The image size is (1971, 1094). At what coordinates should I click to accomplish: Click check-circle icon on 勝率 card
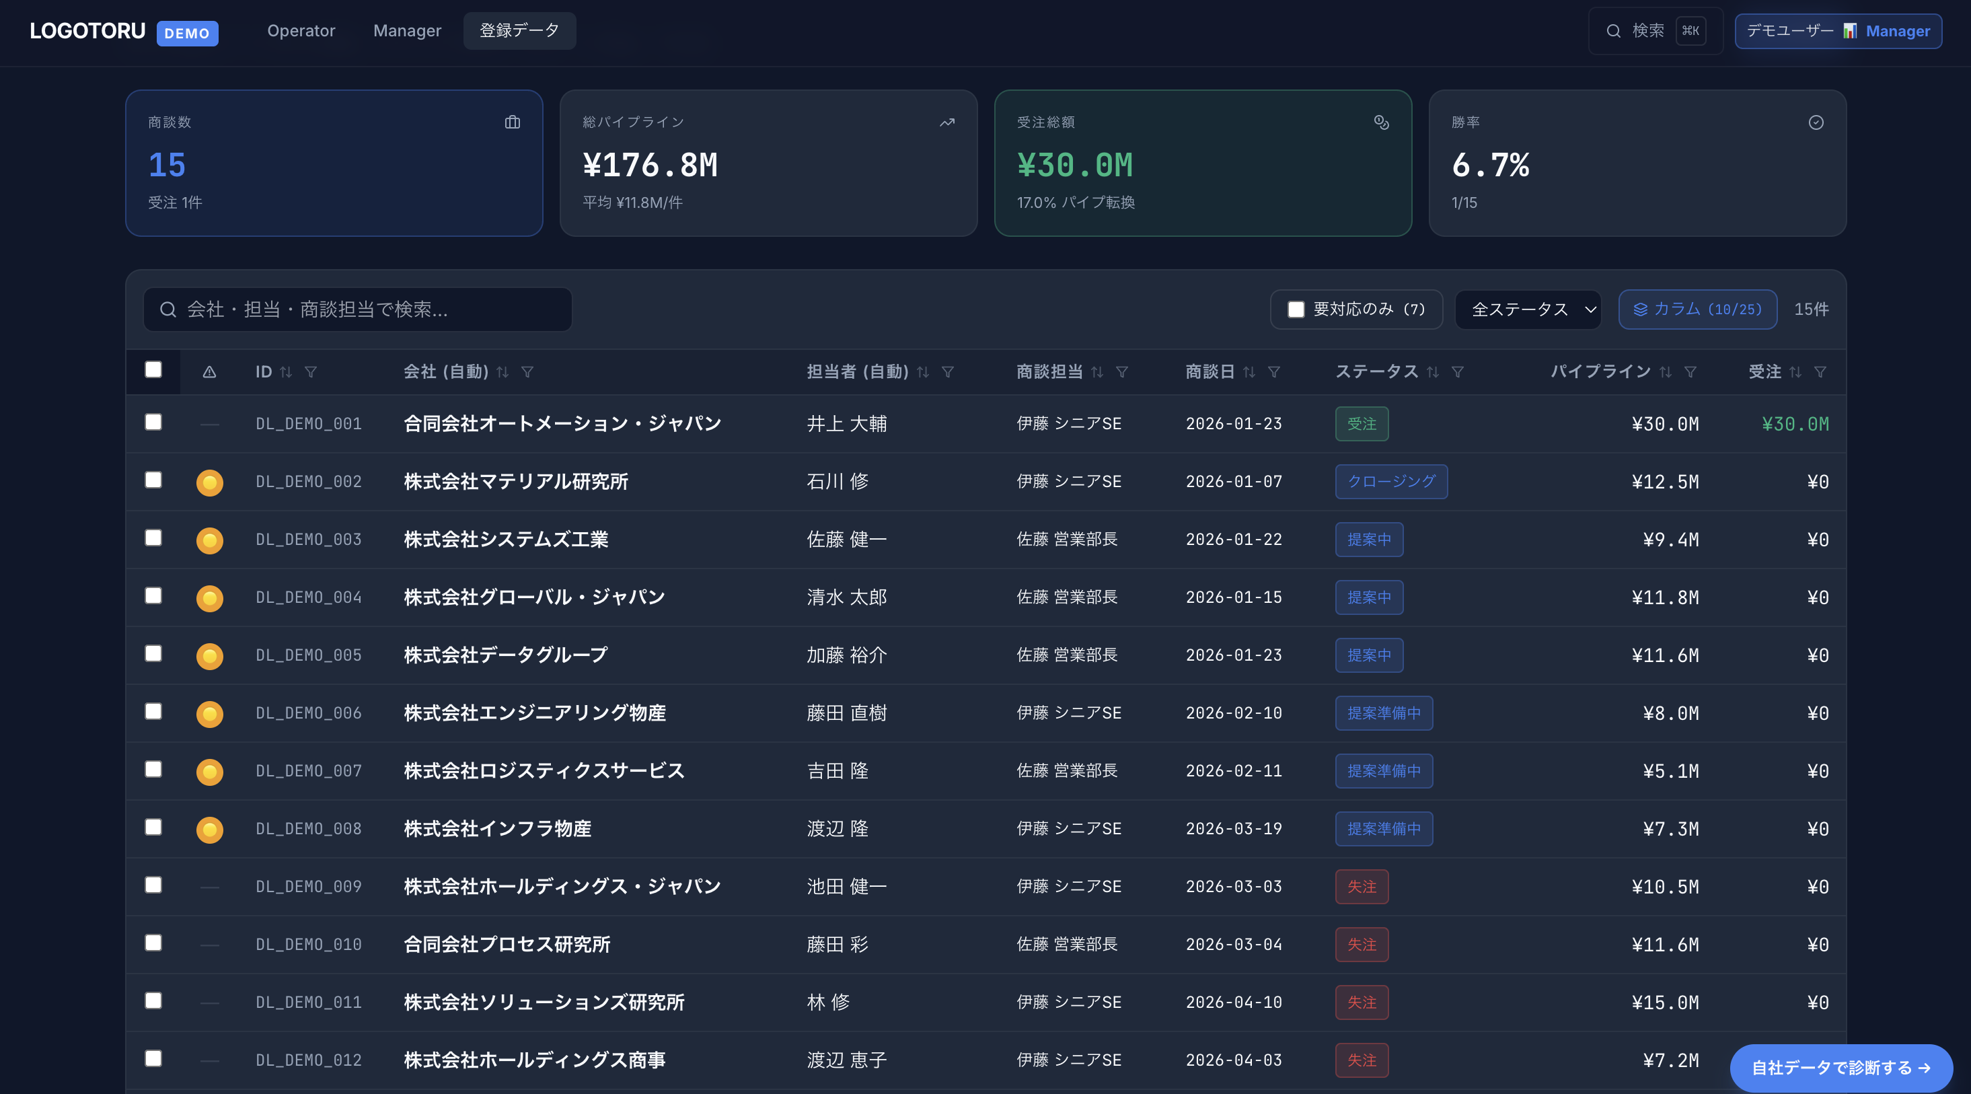coord(1816,122)
